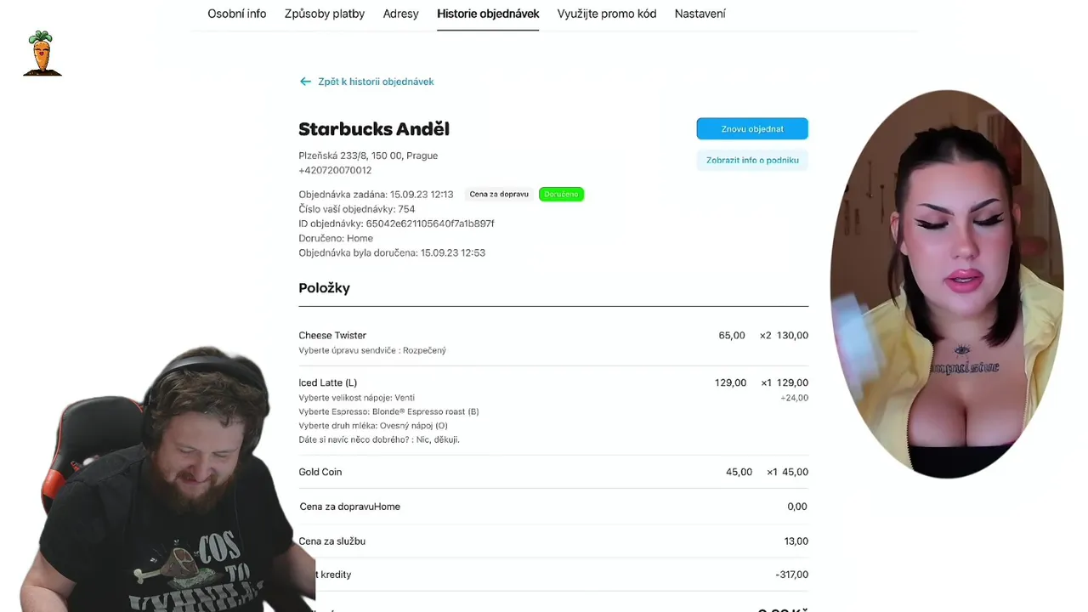Follow the Zpět k historii objednávek link
Image resolution: width=1088 pixels, height=612 pixels.
click(376, 82)
